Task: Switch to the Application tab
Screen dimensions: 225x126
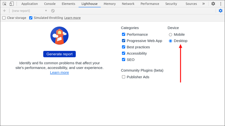Action: pyautogui.click(x=29, y=4)
